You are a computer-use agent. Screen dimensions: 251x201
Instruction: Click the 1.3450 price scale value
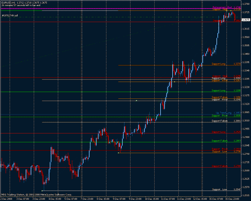(x=246, y=54)
